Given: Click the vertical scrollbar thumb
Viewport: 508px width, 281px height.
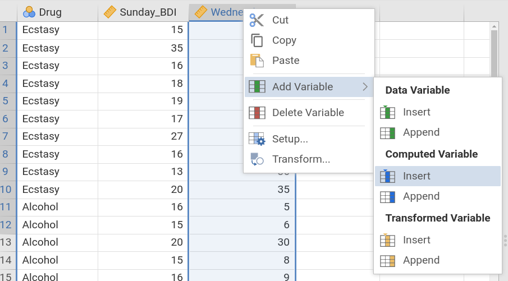Looking at the screenshot, I should click(x=494, y=53).
